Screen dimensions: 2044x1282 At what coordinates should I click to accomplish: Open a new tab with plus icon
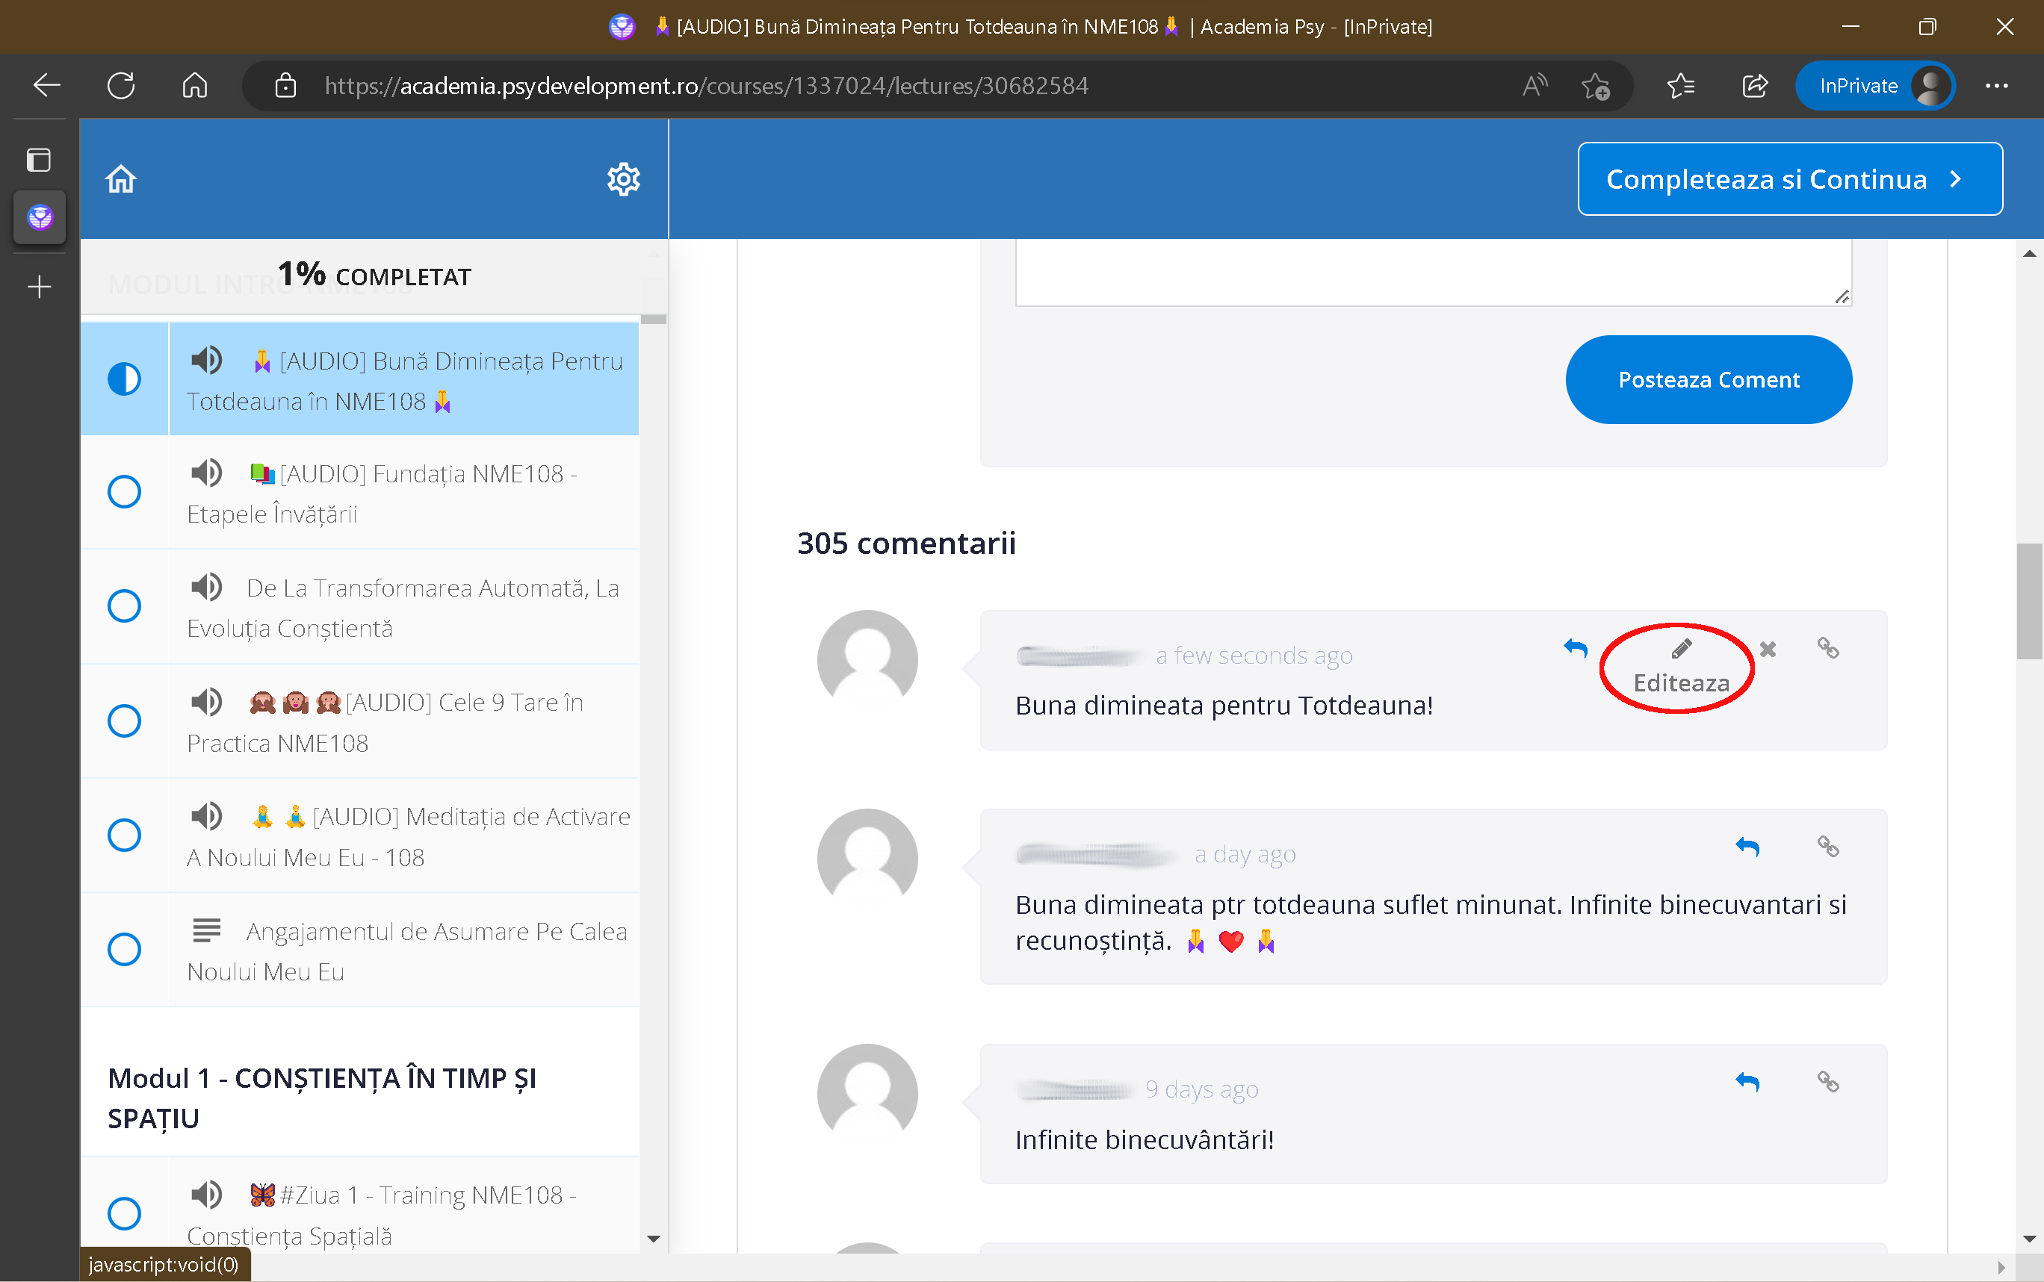click(39, 287)
